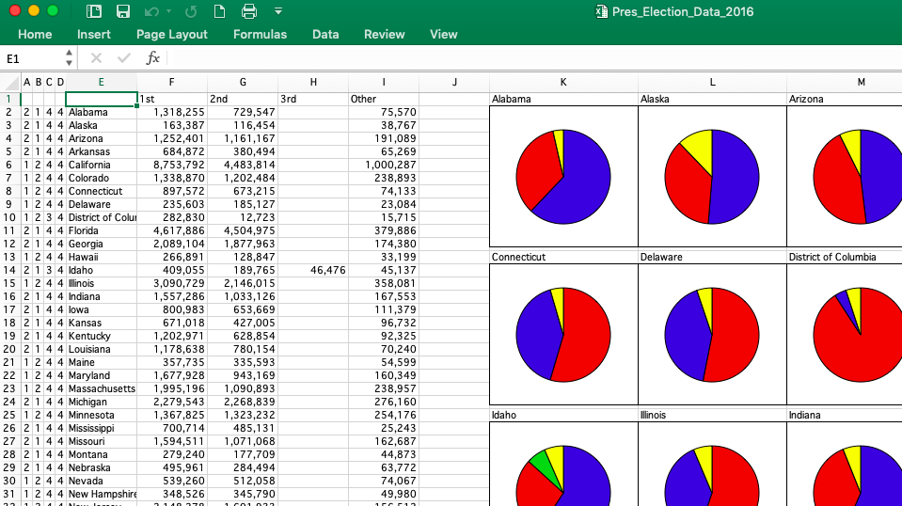The width and height of the screenshot is (902, 506).
Task: Click the Save icon in title bar
Action: coord(122,11)
